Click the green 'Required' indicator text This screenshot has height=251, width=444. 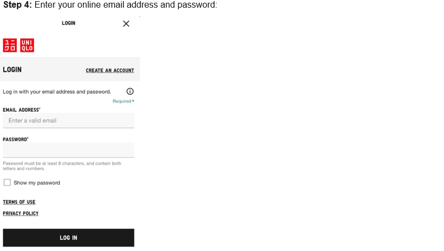click(x=123, y=101)
